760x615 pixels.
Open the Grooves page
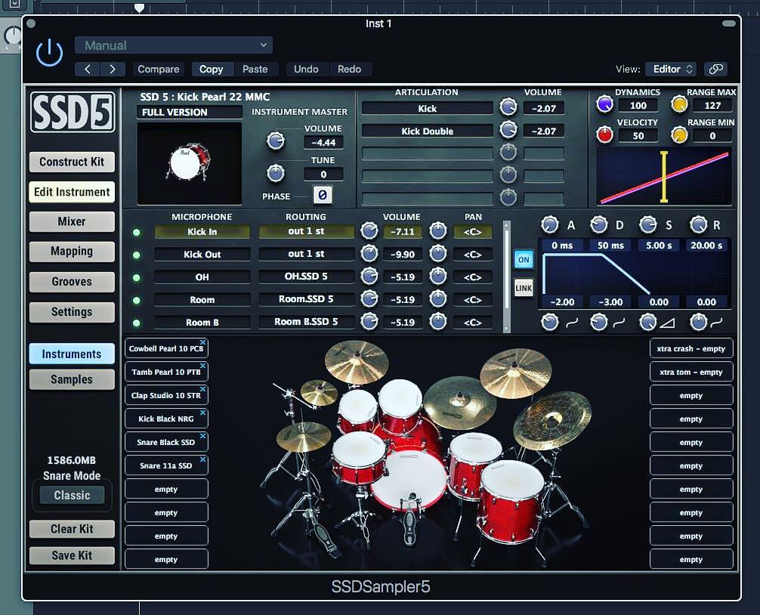pos(72,282)
